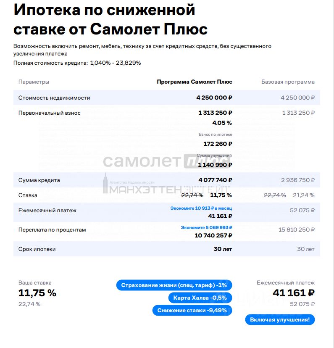The height and width of the screenshot is (348, 334).
Task: Click the Взнос по ипотеке amount 172 260 ₽
Action: (x=218, y=144)
